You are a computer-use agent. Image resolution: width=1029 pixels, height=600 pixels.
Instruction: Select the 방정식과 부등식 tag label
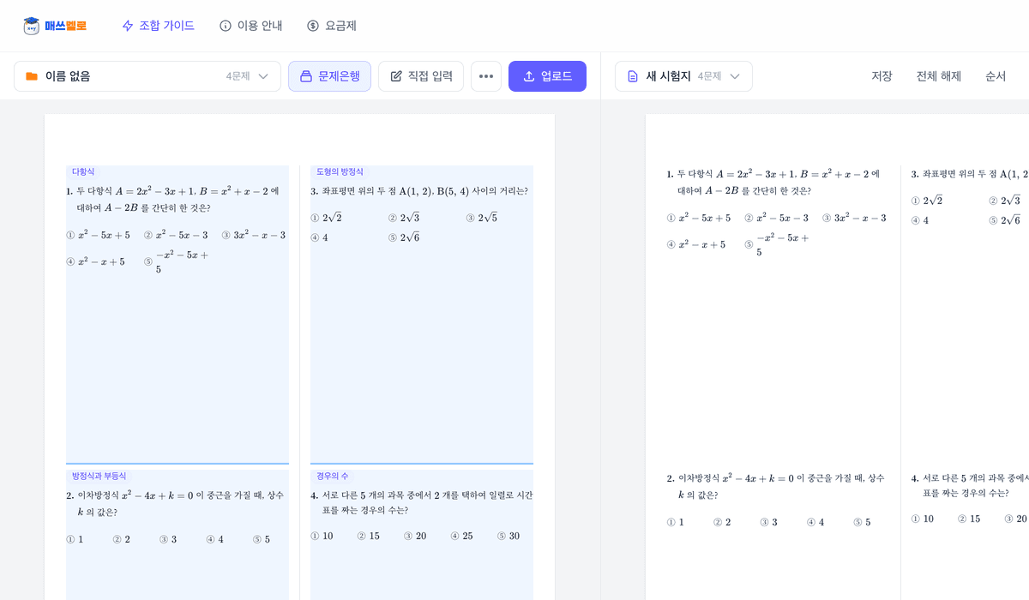click(x=99, y=476)
